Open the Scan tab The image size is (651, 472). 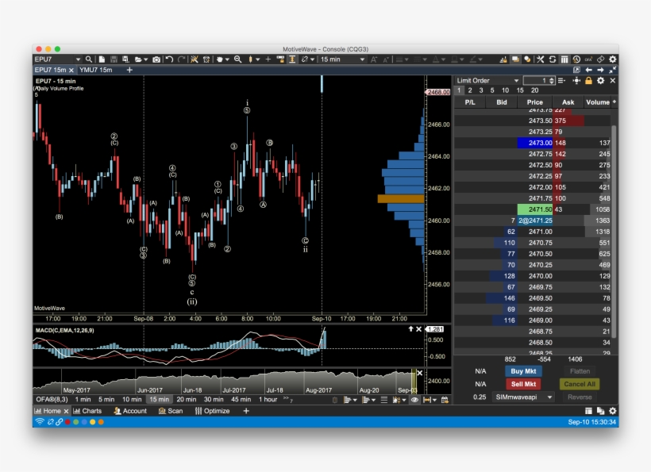[x=170, y=411]
